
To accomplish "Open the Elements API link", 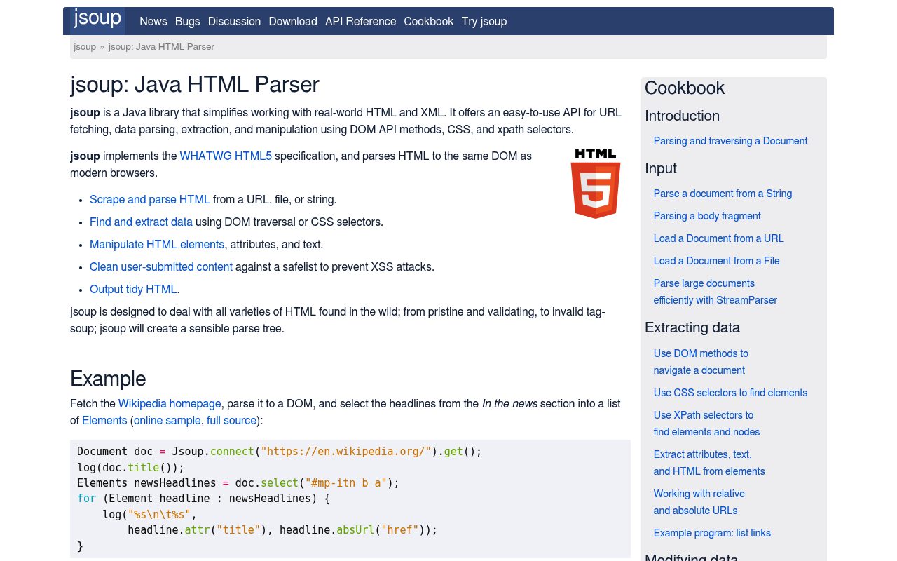I will coord(104,421).
